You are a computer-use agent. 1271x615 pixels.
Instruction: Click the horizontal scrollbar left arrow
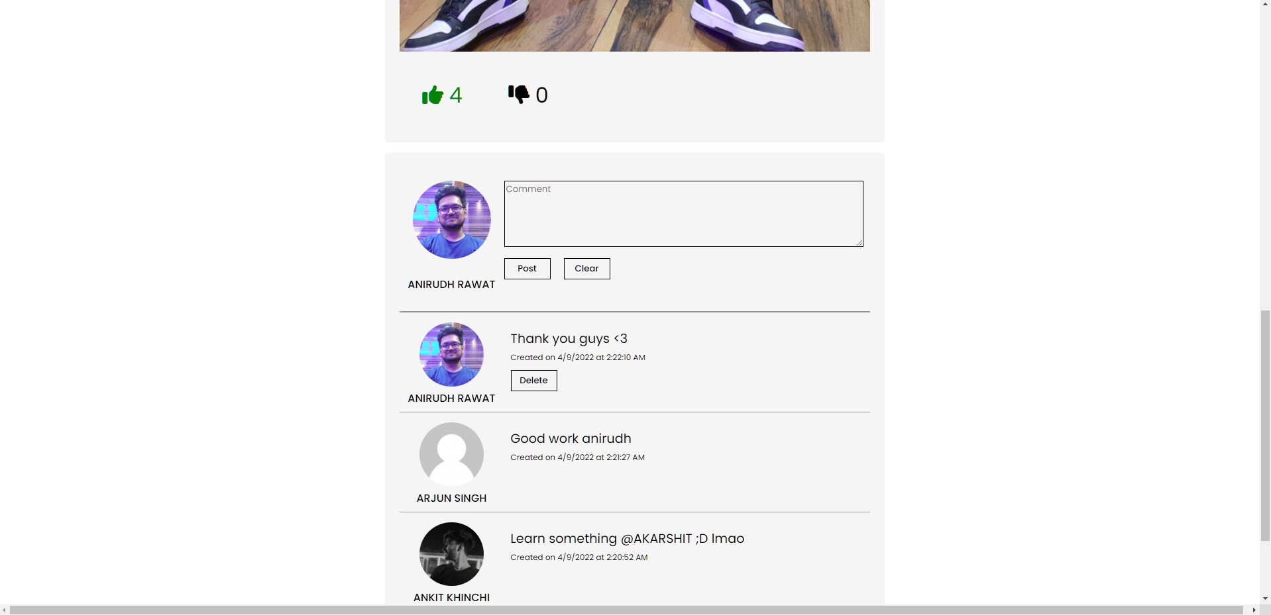[x=5, y=610]
